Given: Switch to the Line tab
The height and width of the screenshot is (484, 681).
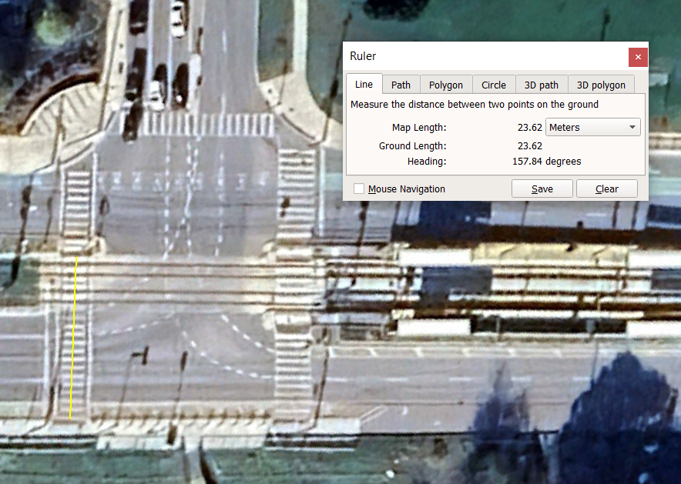Looking at the screenshot, I should tap(364, 85).
